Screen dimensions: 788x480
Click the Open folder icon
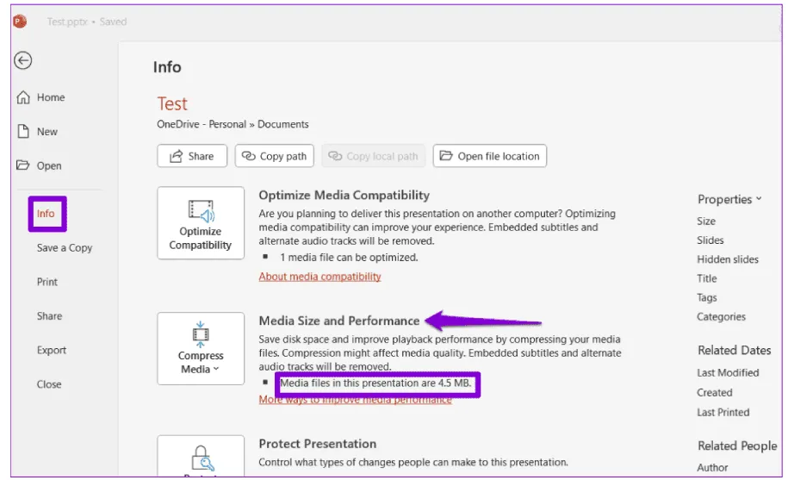pyautogui.click(x=23, y=166)
